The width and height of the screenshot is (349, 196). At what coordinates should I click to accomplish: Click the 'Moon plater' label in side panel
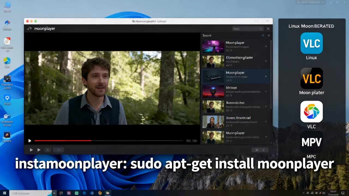(312, 93)
